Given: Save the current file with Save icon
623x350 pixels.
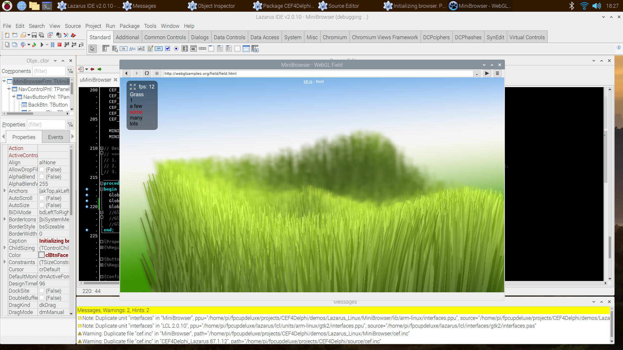Looking at the screenshot, I should coord(34,35).
